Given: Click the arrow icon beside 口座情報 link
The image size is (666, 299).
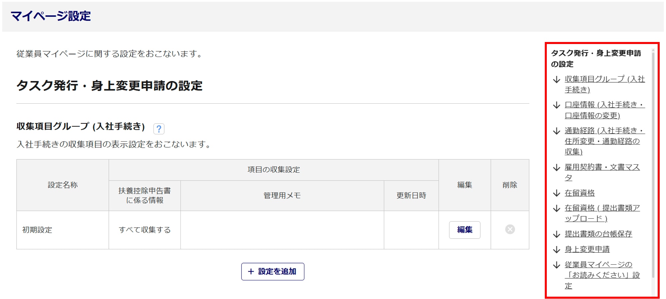Looking at the screenshot, I should [x=556, y=105].
